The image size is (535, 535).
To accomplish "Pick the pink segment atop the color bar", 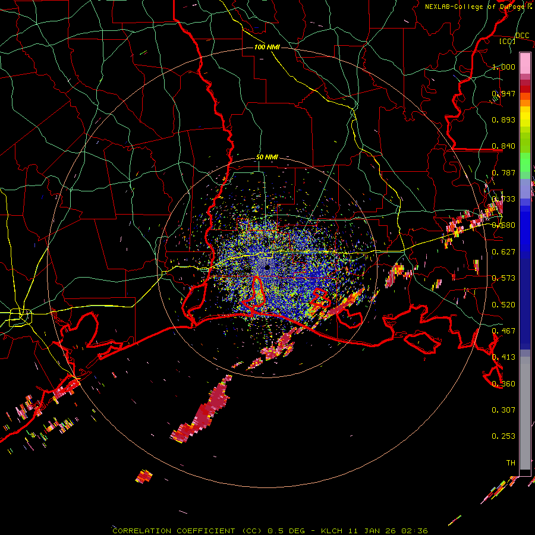I will [525, 63].
